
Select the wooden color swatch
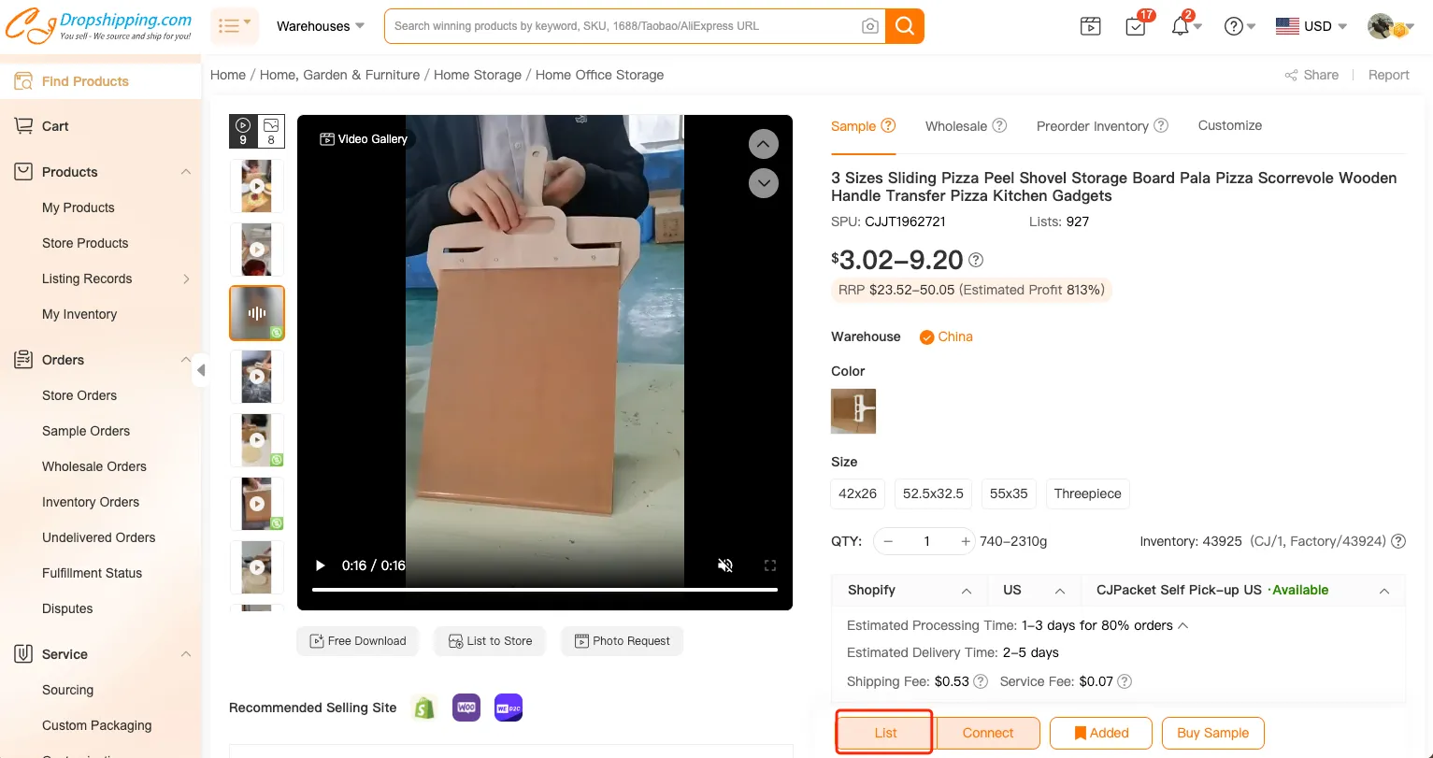pos(853,411)
